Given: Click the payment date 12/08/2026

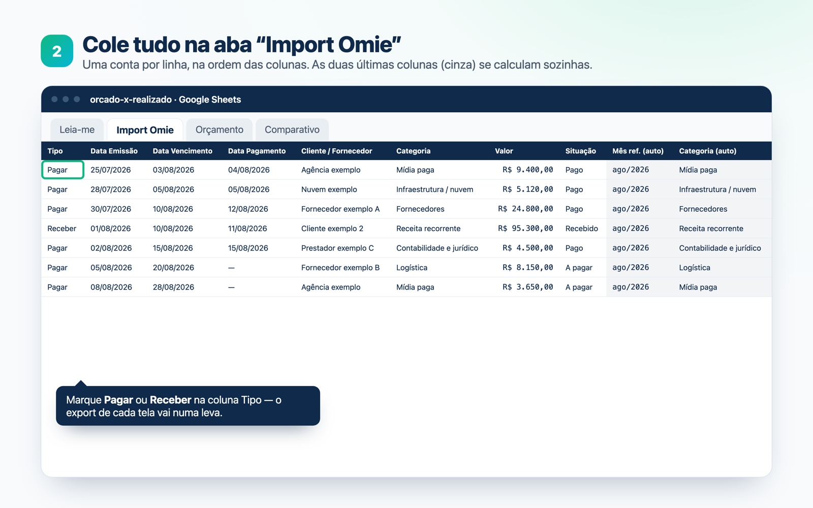Looking at the screenshot, I should (248, 209).
